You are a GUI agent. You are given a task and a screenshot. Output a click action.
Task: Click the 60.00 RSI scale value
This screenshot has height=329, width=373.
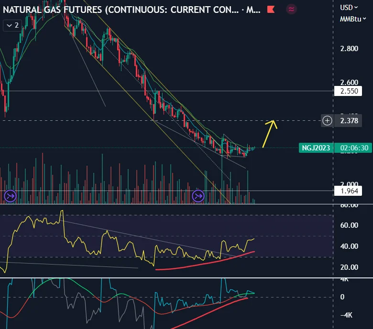pos(349,225)
